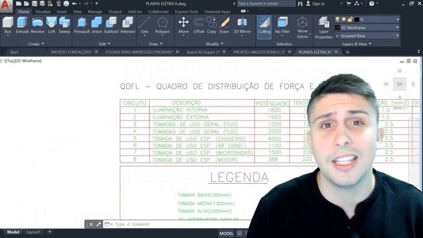The width and height of the screenshot is (423, 238).
Task: Use the Erase tool
Action: [x=224, y=25]
